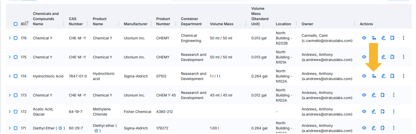View details of chemical ID 173
Viewport: 416px width, 134px height.
364,95
